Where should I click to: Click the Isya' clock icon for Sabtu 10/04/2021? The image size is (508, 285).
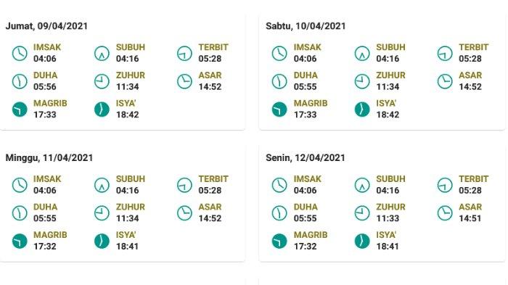pyautogui.click(x=362, y=110)
